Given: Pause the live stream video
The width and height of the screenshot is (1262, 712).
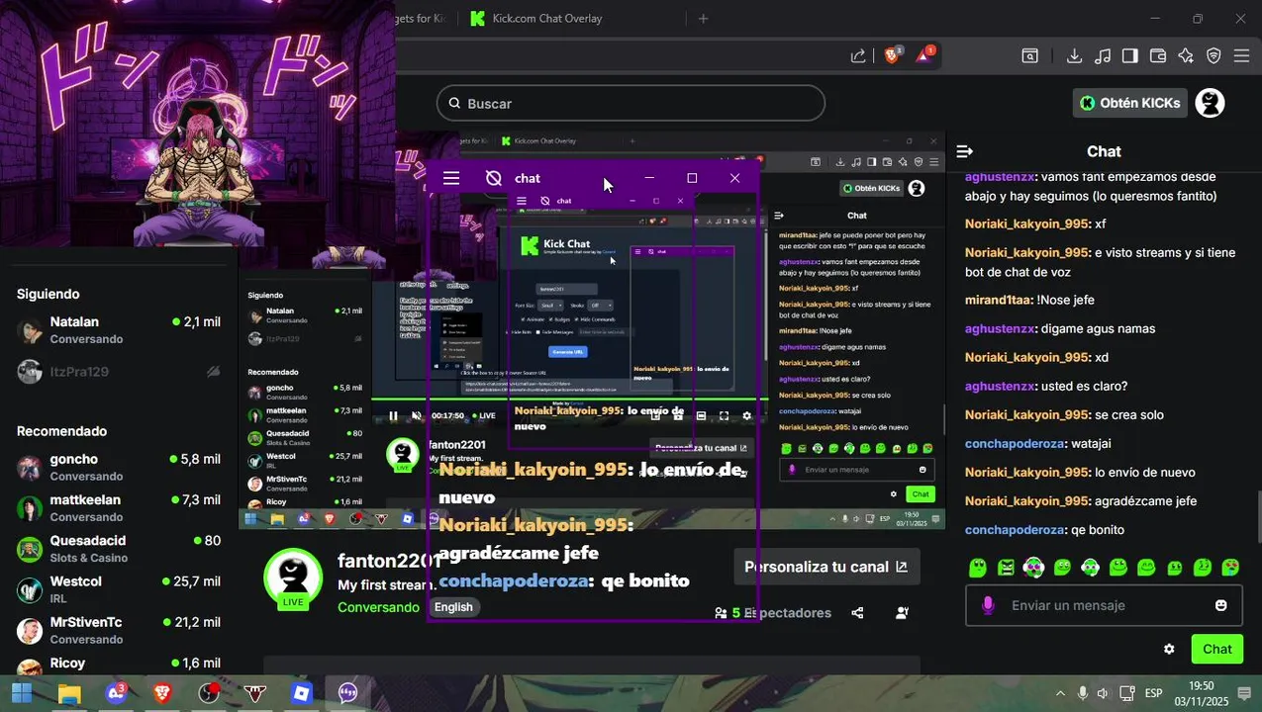Looking at the screenshot, I should 393,416.
